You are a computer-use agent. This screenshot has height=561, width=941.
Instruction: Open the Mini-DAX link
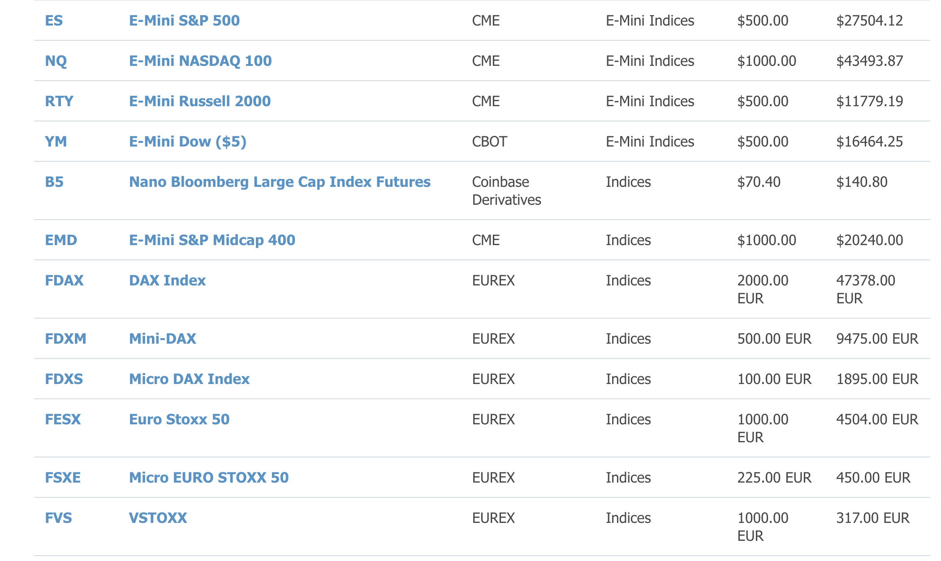tap(163, 339)
